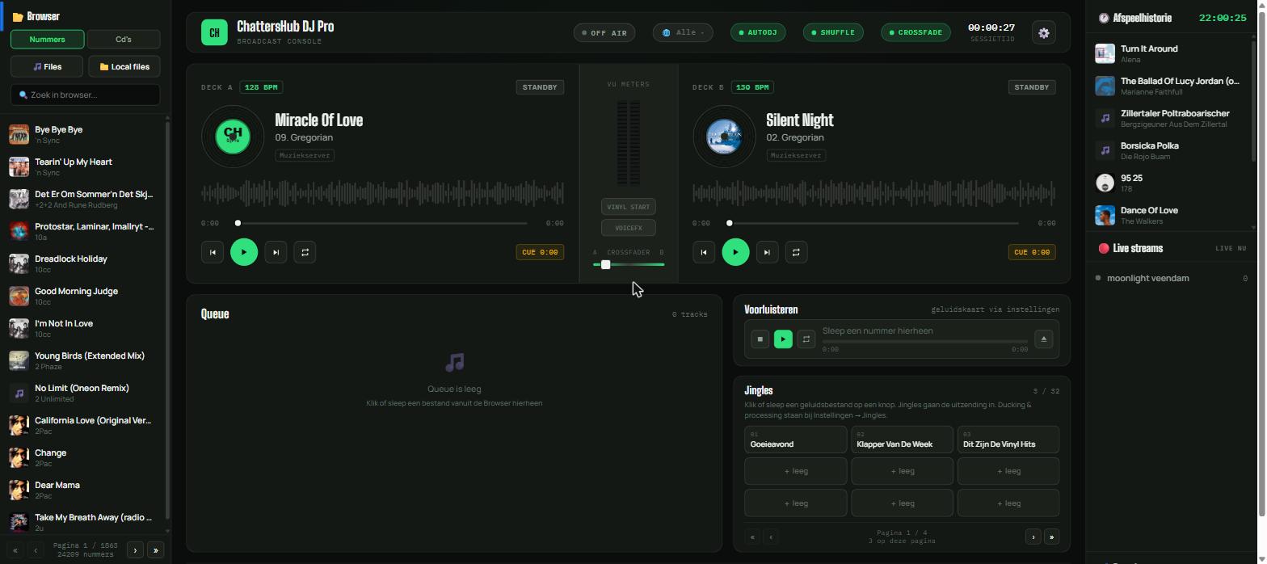The width and height of the screenshot is (1267, 564).
Task: Select track Bye Bye Bye
Action: pos(85,134)
